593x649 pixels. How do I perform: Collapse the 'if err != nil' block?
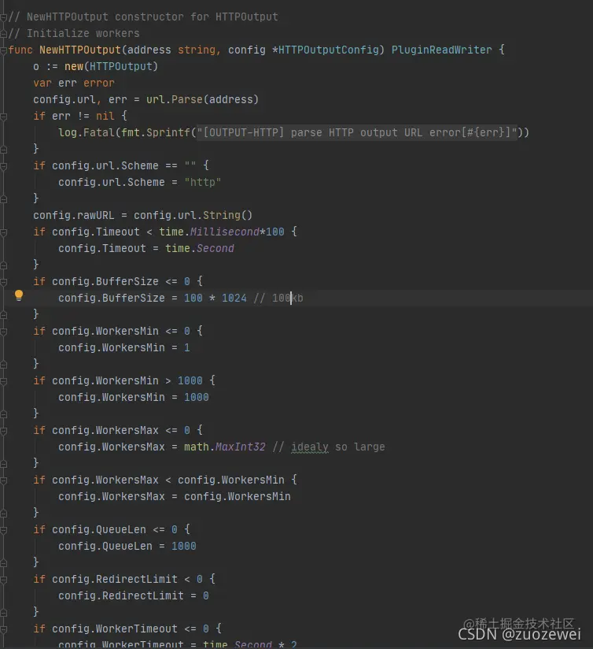(4, 117)
